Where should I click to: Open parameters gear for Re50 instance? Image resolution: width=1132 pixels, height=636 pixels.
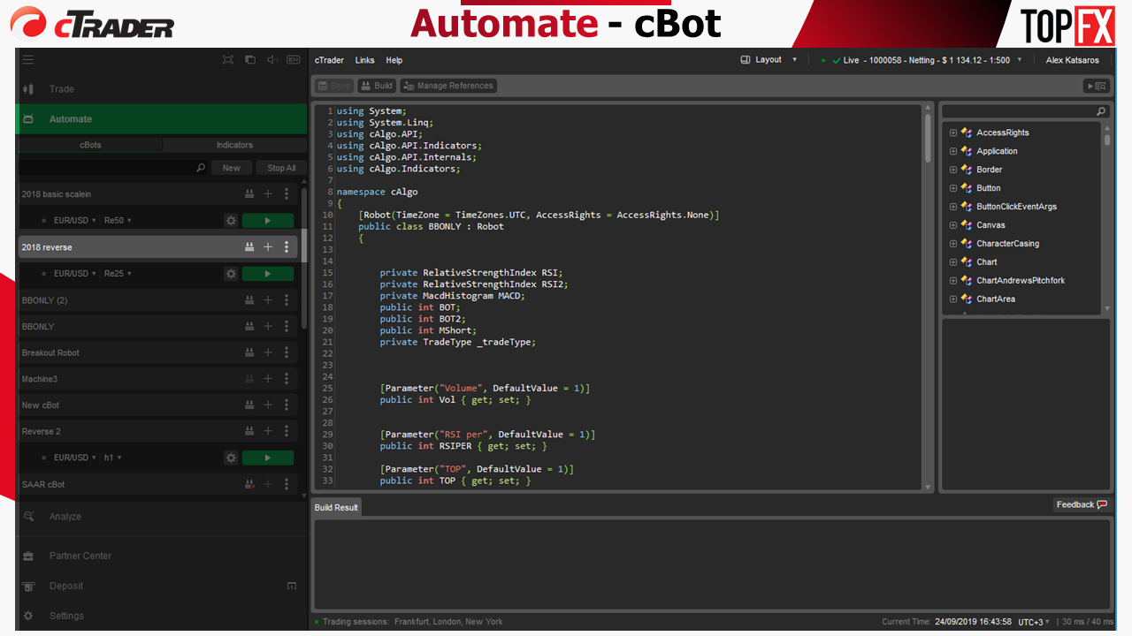click(231, 221)
